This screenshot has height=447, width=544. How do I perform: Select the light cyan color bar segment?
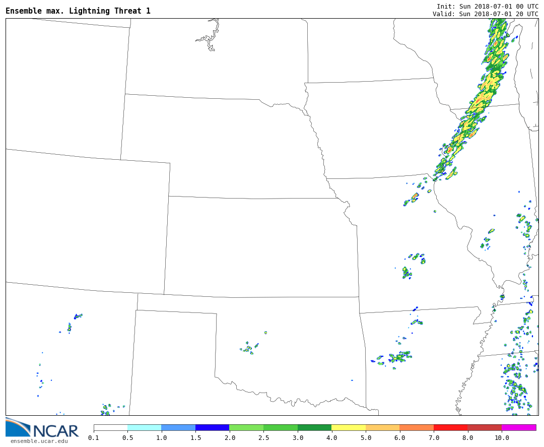(x=144, y=427)
